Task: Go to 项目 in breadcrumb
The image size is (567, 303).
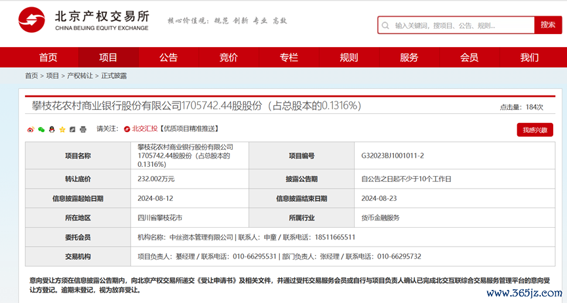Action: click(52, 76)
